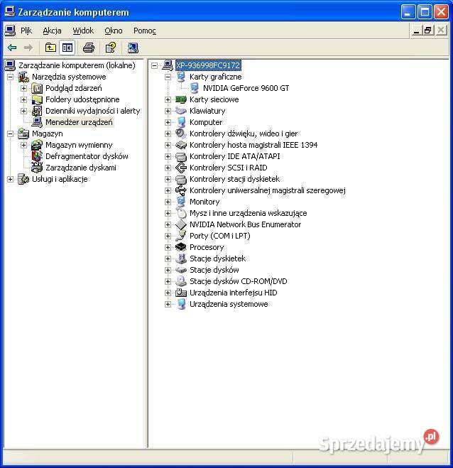Screen dimensions: 453x468
Task: Collapse the Karty graficzne node
Action: pos(168,77)
